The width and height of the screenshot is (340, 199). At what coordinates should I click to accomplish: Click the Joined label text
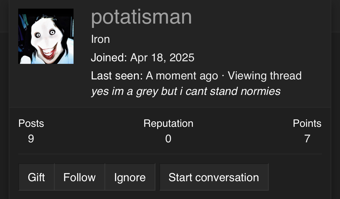click(x=109, y=58)
